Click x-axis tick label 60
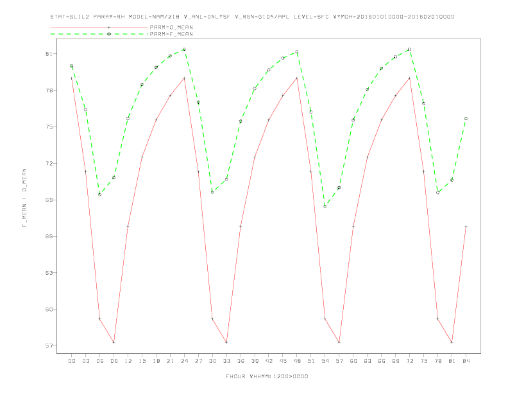The image size is (508, 393). 353,361
